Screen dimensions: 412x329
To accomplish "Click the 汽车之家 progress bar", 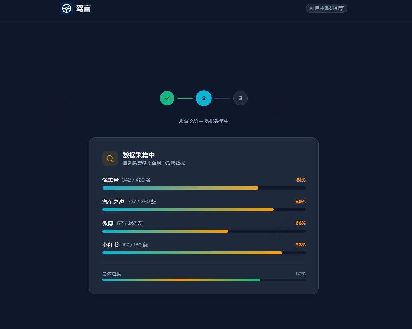I will (x=204, y=210).
